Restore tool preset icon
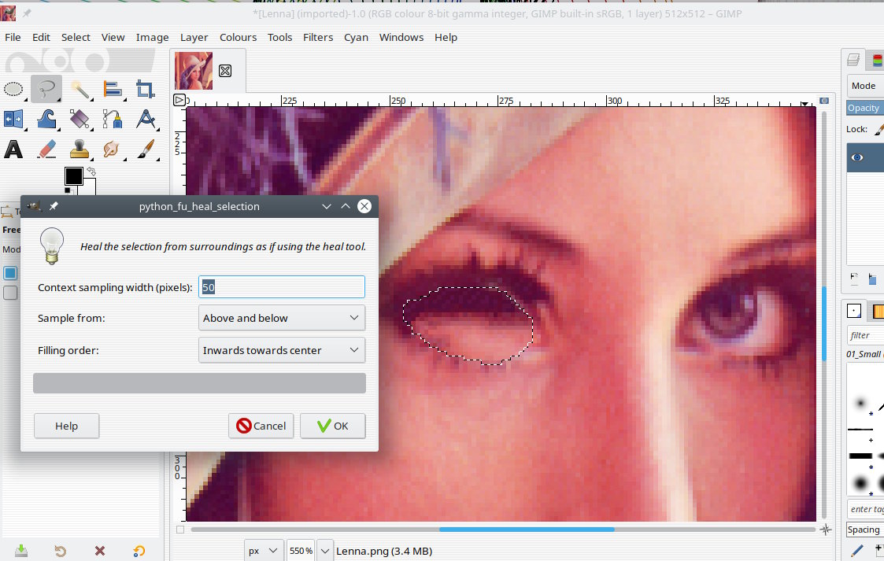 [x=61, y=550]
